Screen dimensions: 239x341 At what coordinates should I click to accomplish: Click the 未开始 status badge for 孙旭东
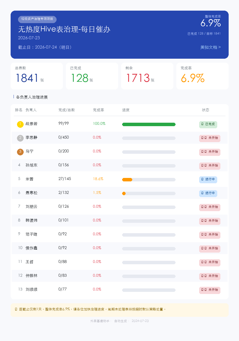tap(210, 166)
